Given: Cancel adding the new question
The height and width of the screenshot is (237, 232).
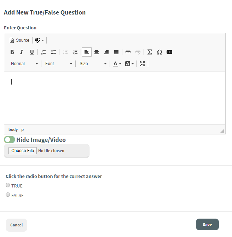Looking at the screenshot, I should pyautogui.click(x=16, y=225).
